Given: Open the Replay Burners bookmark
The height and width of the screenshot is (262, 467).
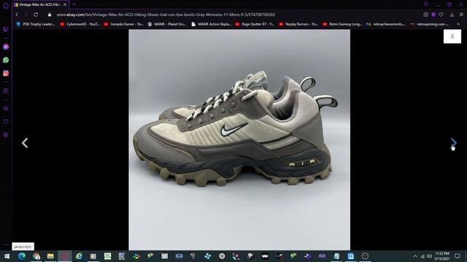Looking at the screenshot, I should tap(298, 24).
